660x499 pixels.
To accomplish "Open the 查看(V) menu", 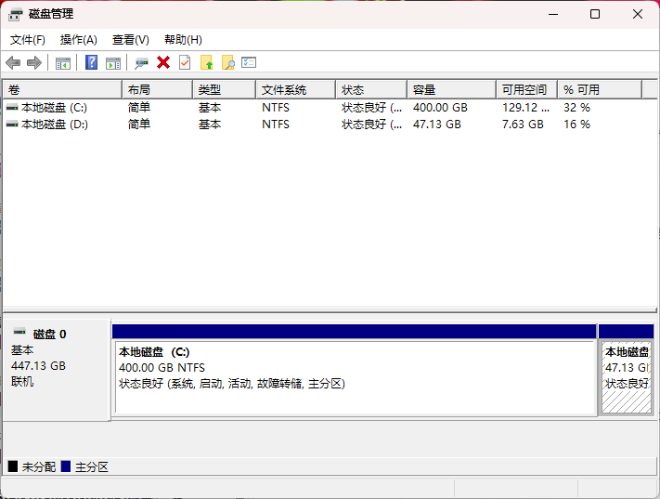I will (131, 40).
